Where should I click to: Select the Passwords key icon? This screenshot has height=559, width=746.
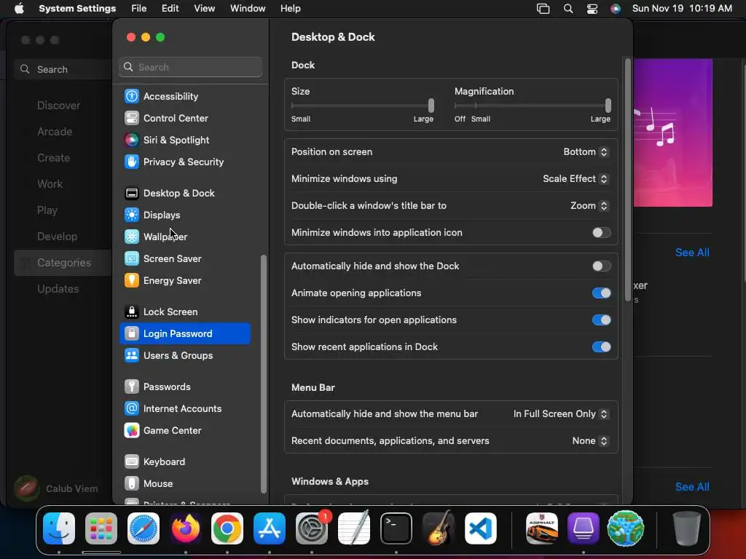132,387
